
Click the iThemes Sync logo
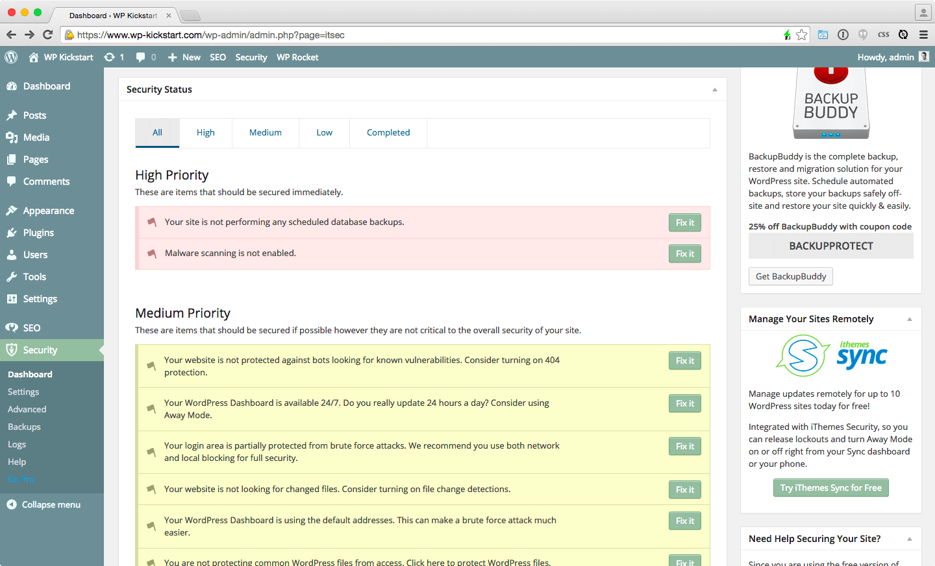pos(831,355)
